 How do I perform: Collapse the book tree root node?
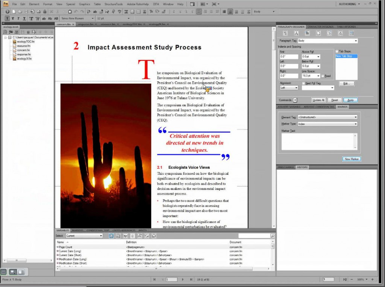(x=5, y=37)
